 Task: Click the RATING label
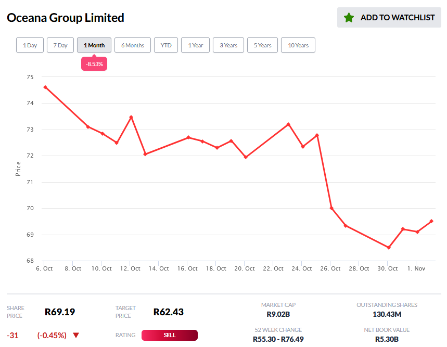tap(125, 335)
